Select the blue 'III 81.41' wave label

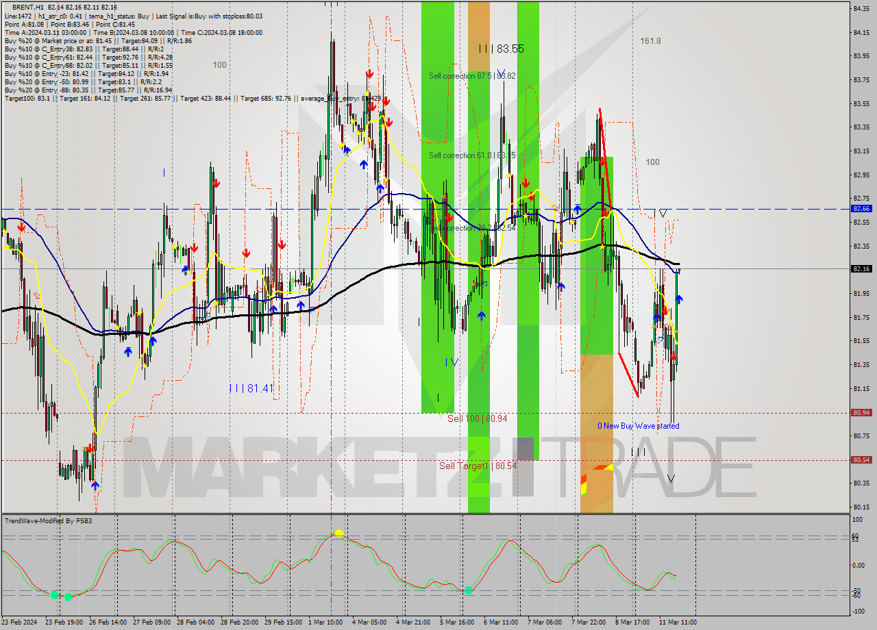251,388
